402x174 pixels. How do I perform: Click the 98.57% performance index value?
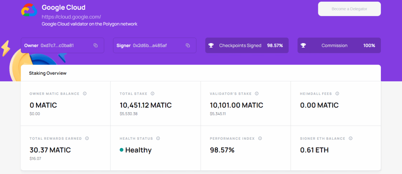pos(222,150)
